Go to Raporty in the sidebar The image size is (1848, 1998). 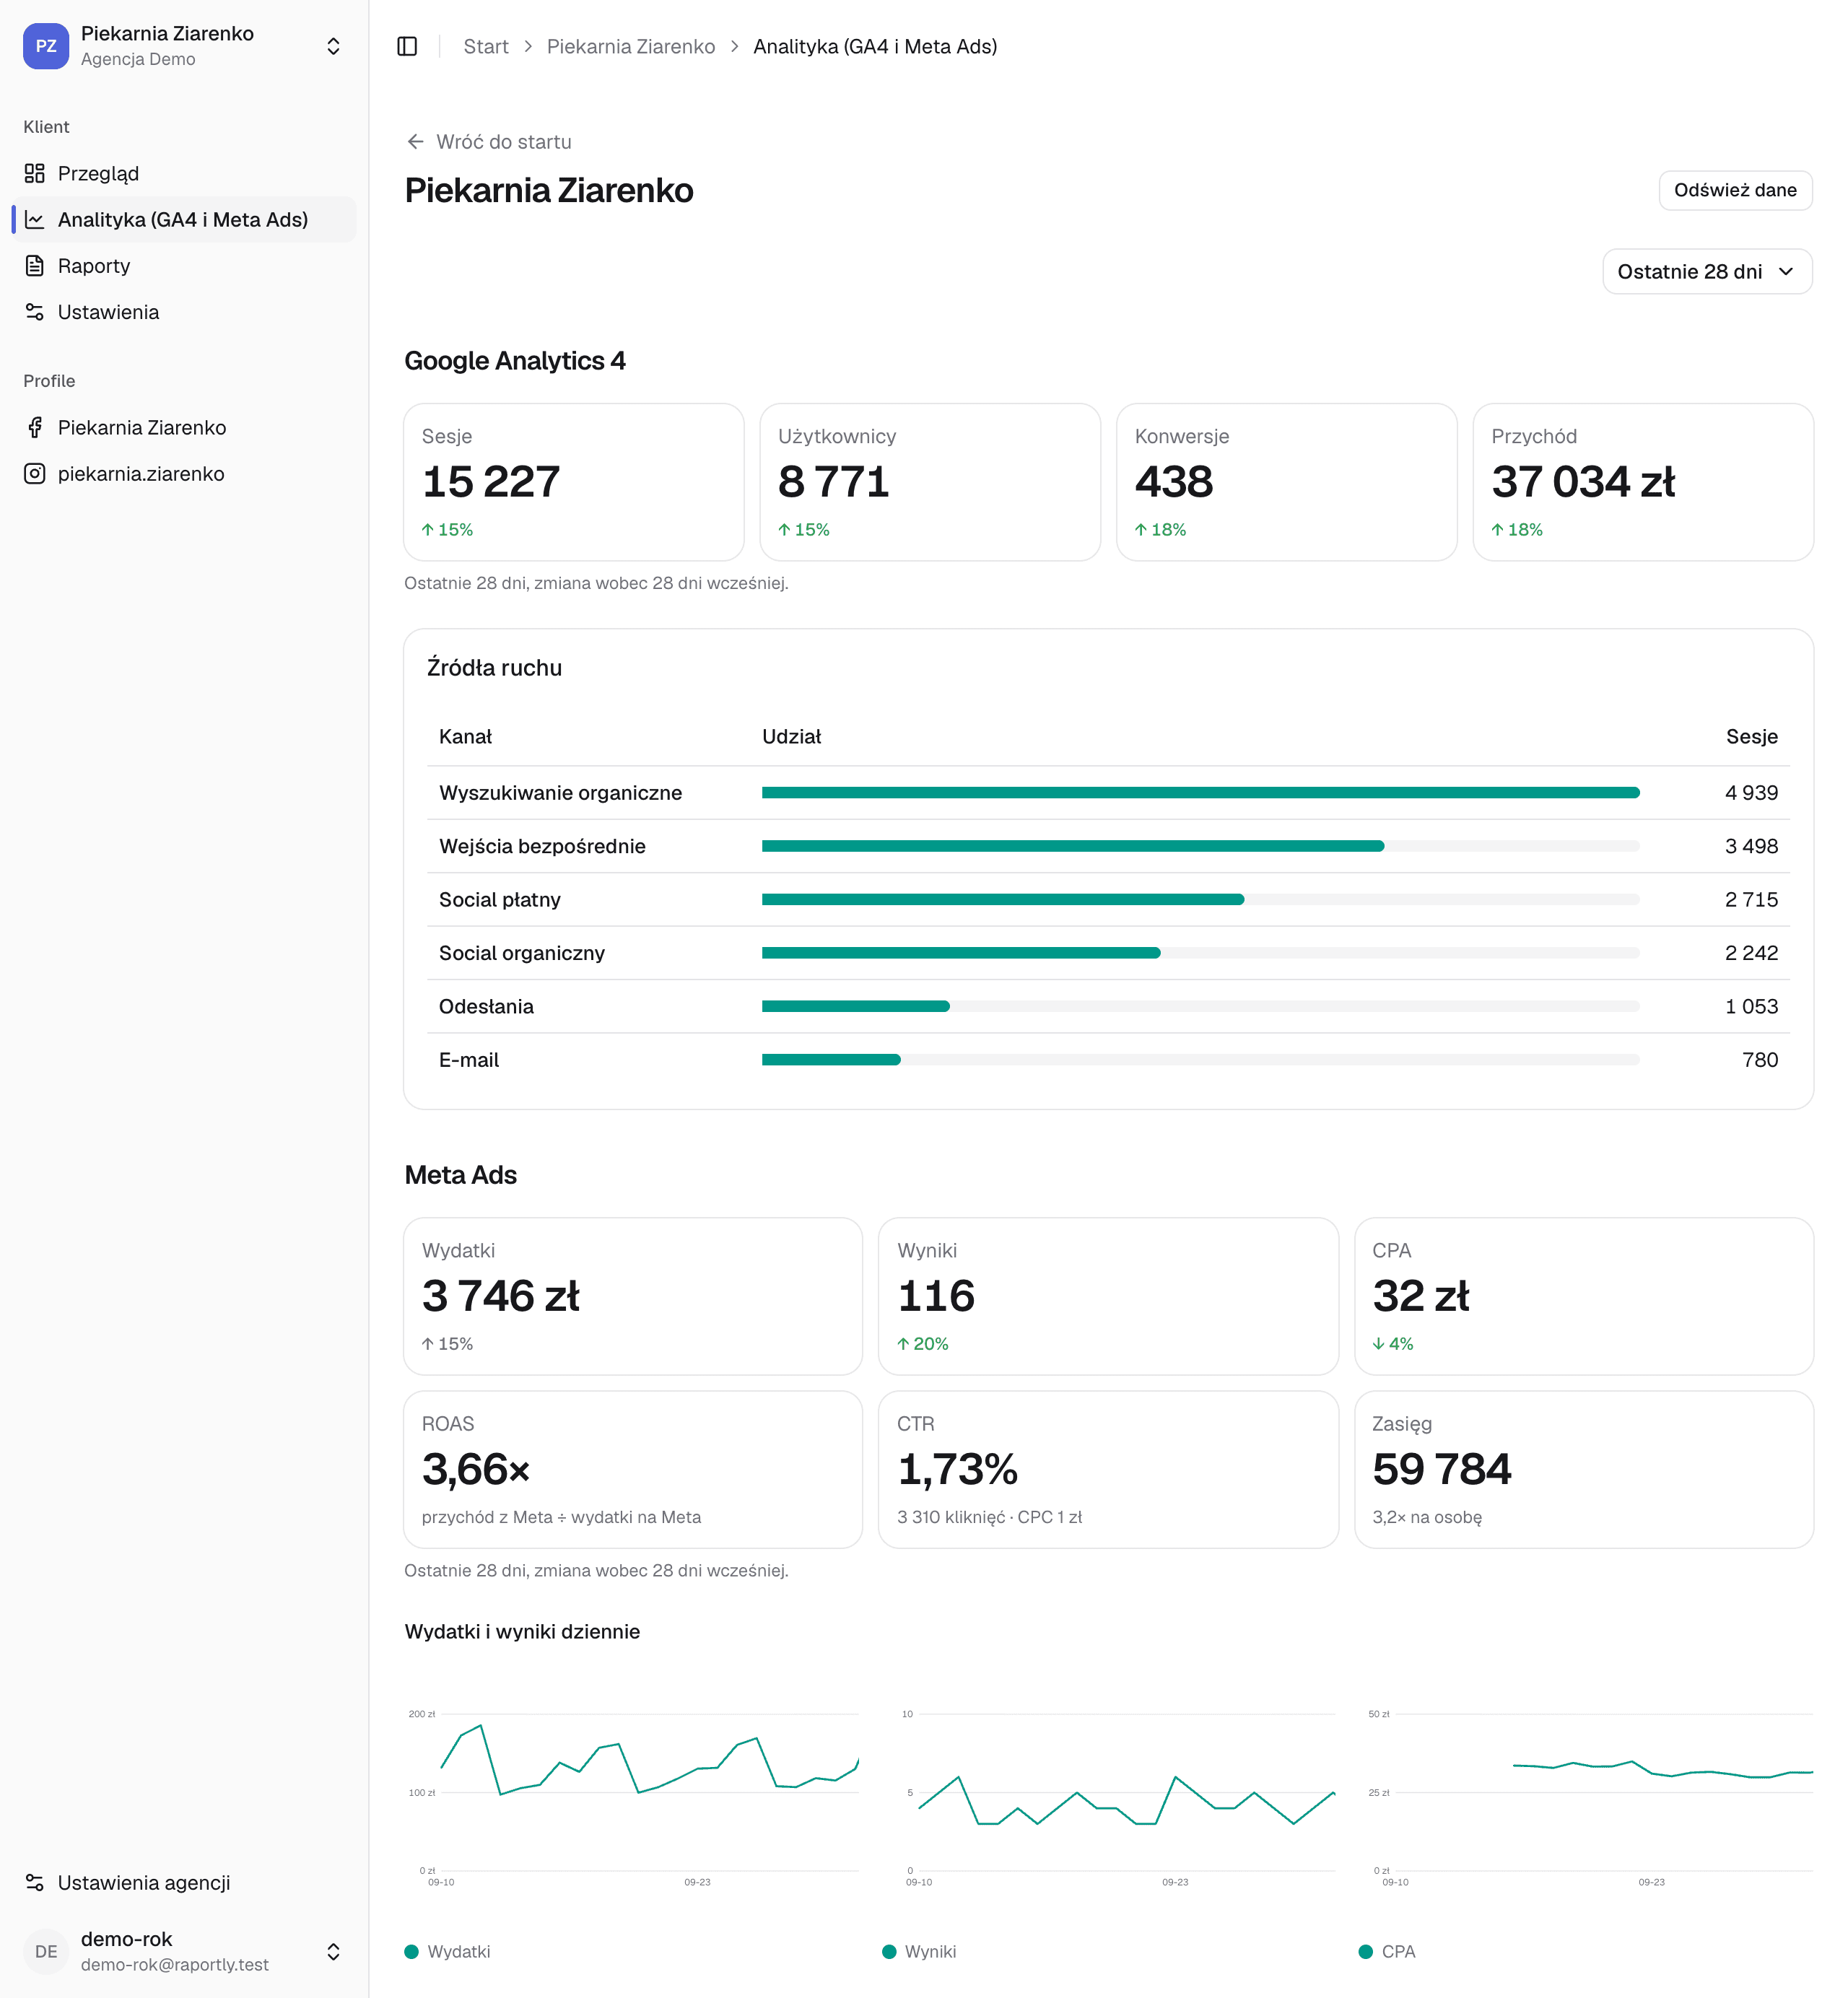[184, 266]
